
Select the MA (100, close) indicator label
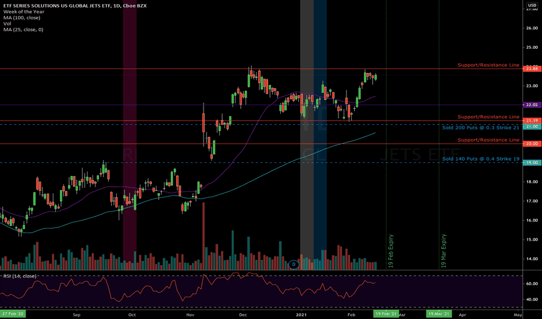pyautogui.click(x=22, y=17)
